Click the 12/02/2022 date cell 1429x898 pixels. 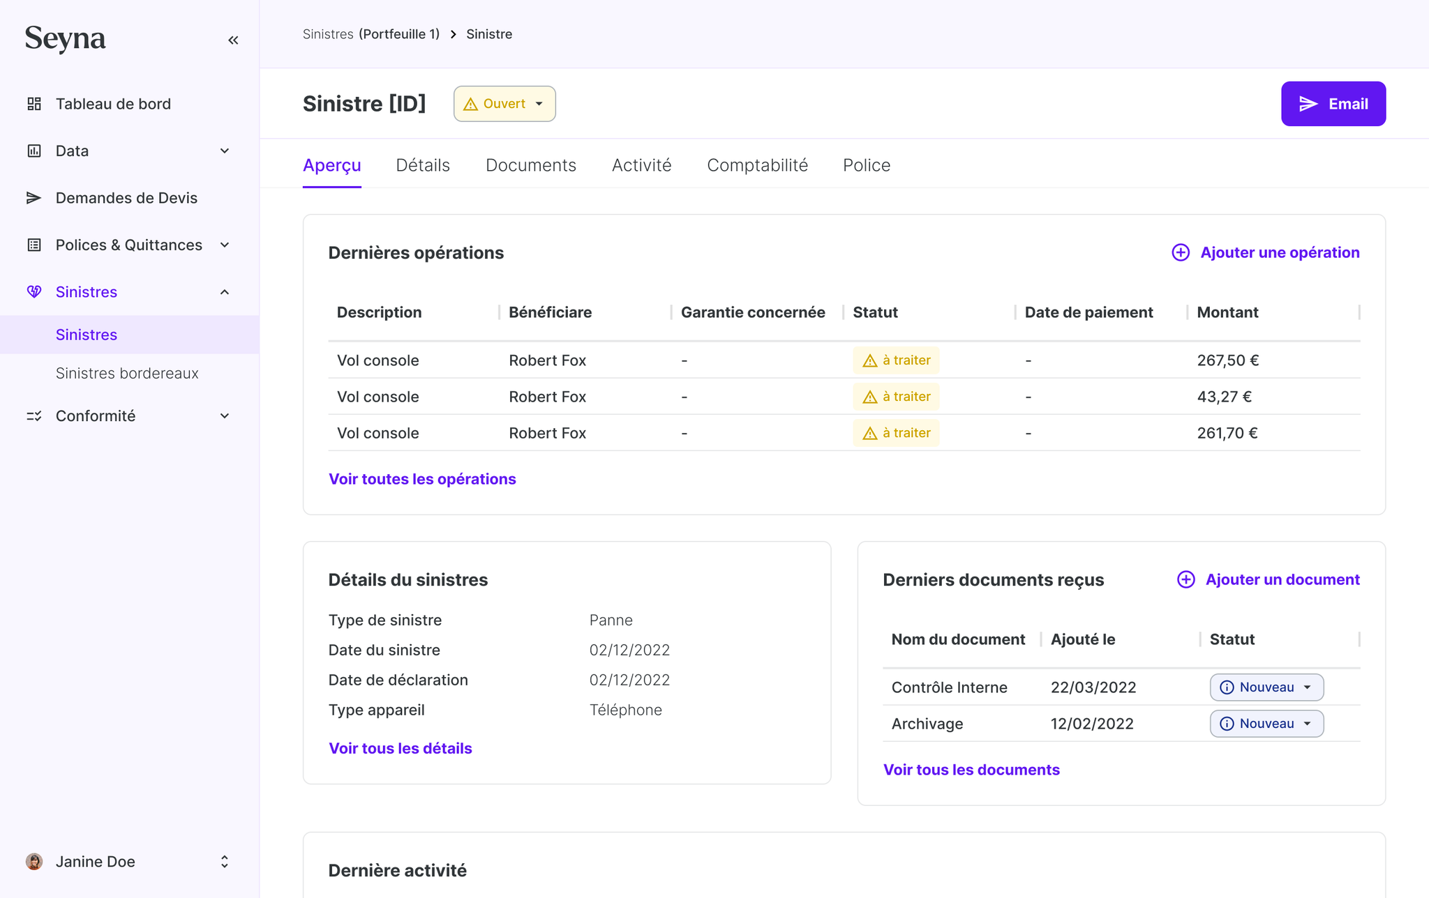[1092, 724]
